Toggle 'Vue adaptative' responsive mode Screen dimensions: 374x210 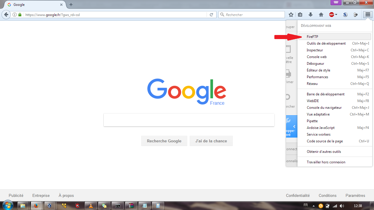[318, 114]
